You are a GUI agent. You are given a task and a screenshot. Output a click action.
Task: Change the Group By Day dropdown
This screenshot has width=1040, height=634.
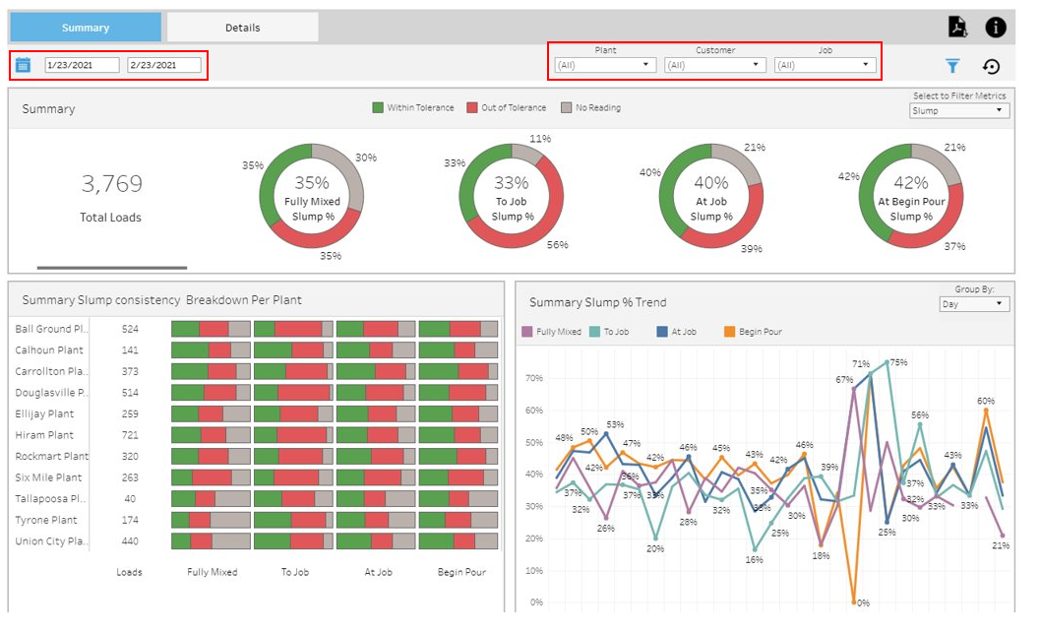click(974, 304)
